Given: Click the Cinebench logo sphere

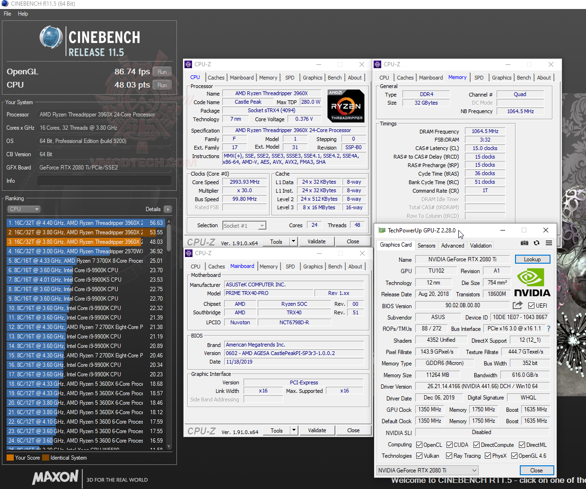Looking at the screenshot, I should (51, 37).
